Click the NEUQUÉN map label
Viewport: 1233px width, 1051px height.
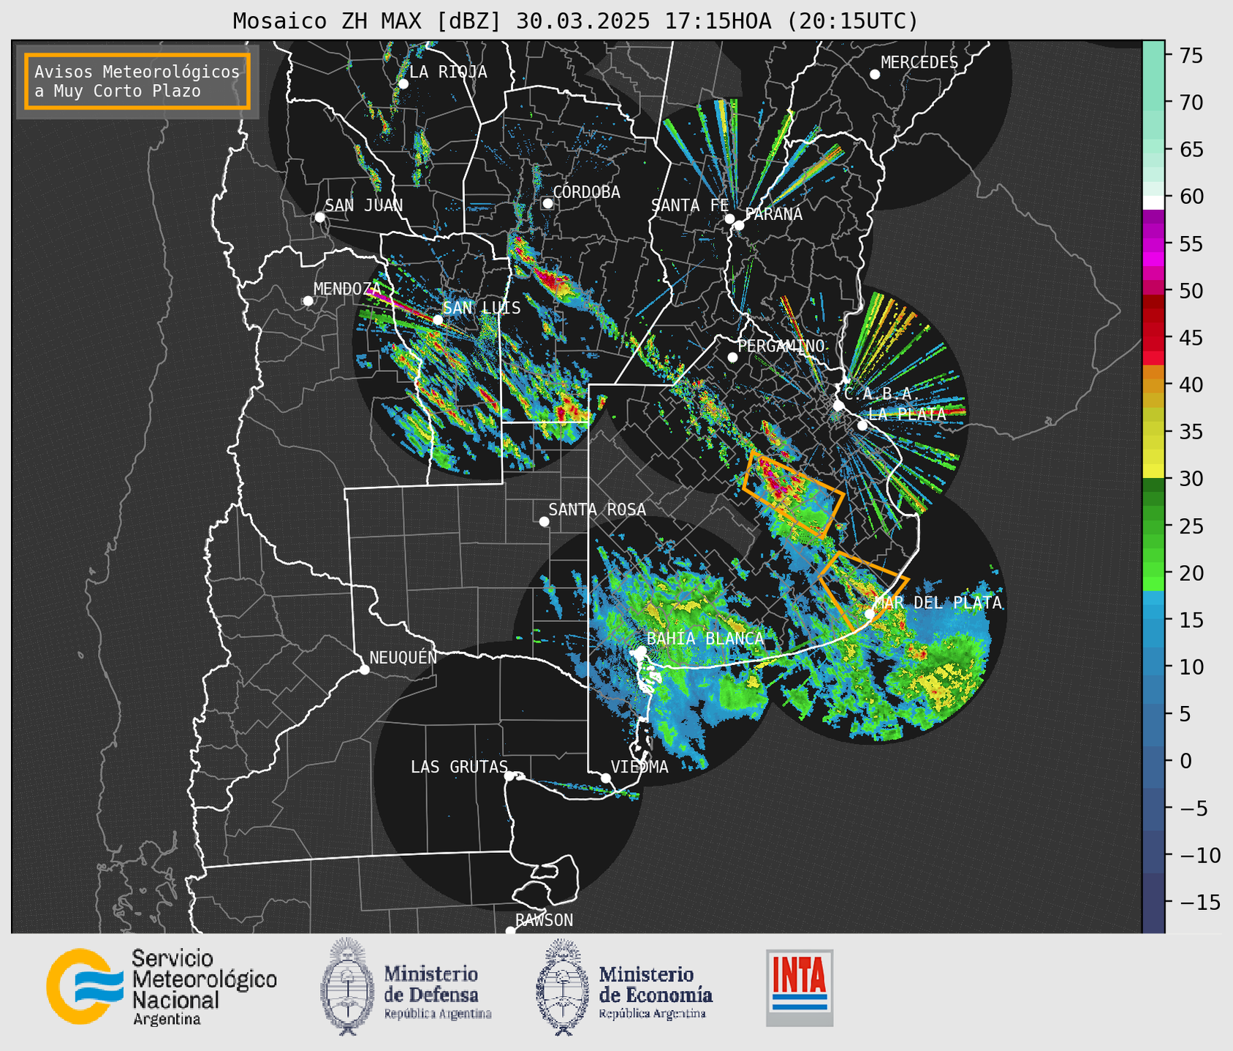(x=403, y=658)
